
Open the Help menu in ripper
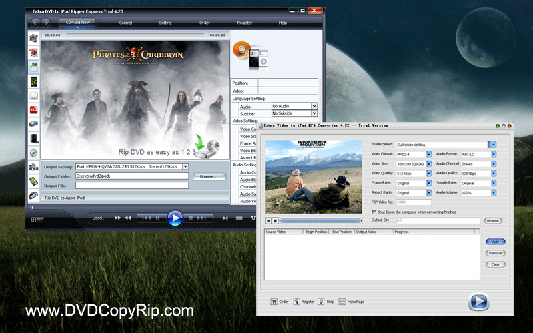click(x=283, y=23)
